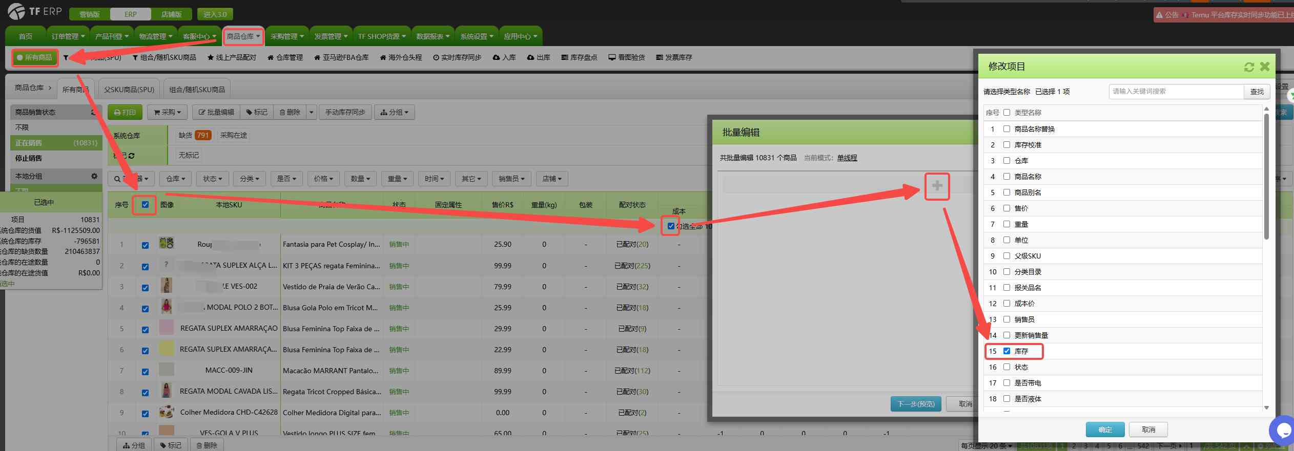Click the 查找 search button
The image size is (1294, 451).
(x=1257, y=92)
